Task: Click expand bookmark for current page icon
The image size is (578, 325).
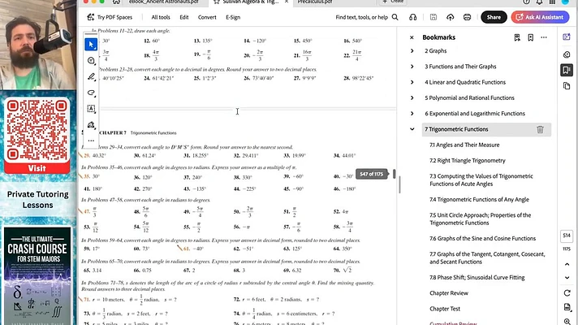Action: pyautogui.click(x=517, y=37)
